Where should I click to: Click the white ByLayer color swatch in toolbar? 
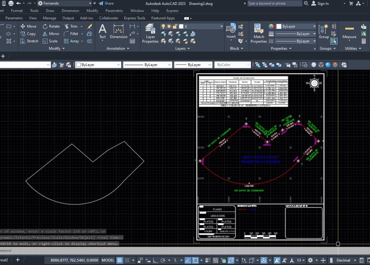(79, 65)
